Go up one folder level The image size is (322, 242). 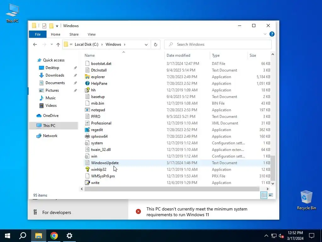58,44
